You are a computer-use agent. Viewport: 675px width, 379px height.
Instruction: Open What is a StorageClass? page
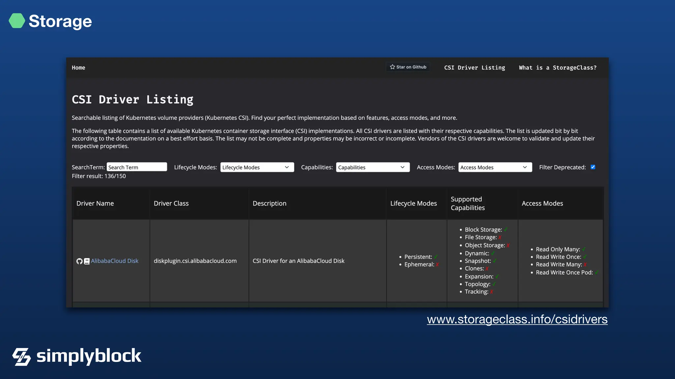558,68
